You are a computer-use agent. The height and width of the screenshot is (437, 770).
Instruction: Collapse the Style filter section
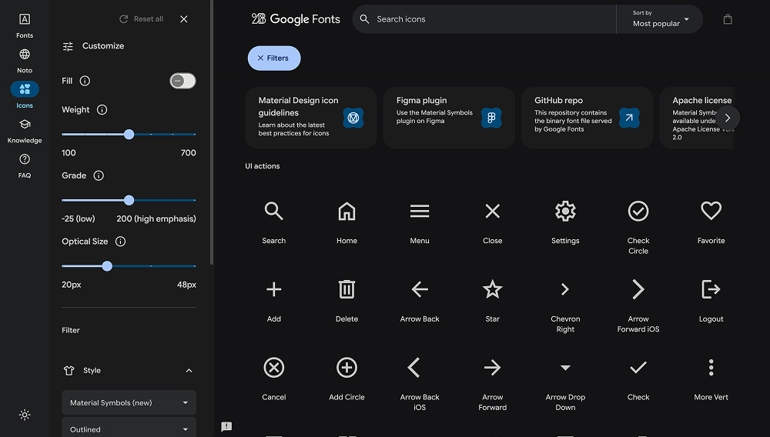pos(189,371)
